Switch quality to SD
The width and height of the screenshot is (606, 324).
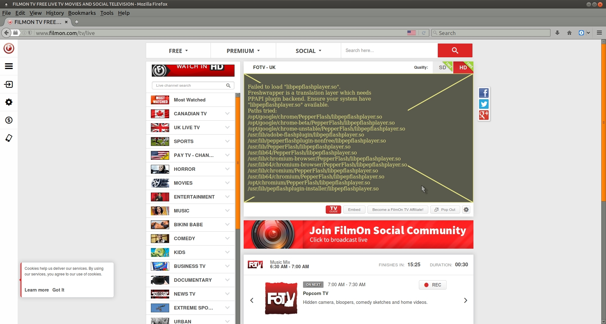coord(443,67)
